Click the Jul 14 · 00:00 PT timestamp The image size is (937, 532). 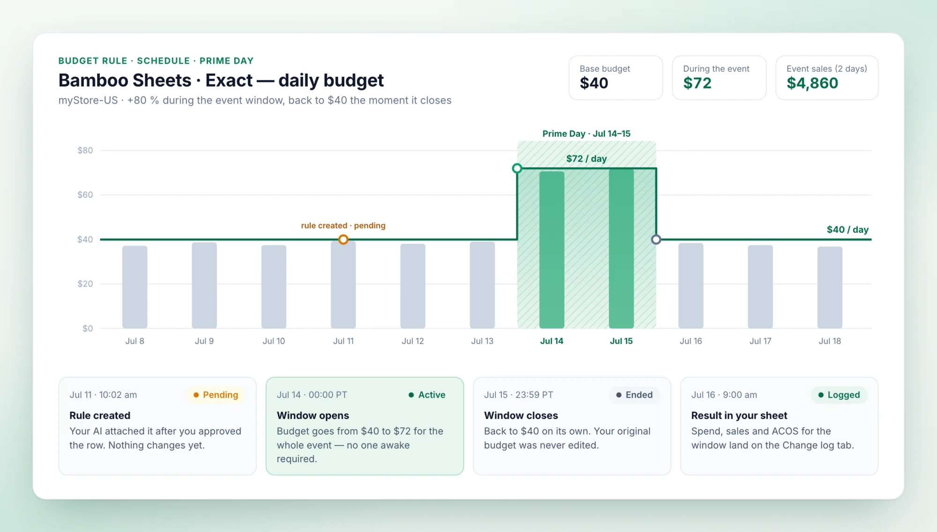[312, 395]
